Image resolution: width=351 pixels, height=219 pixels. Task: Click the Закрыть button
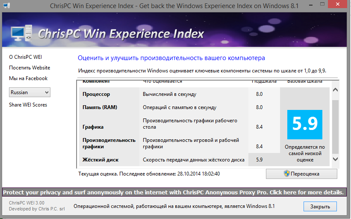(320, 207)
